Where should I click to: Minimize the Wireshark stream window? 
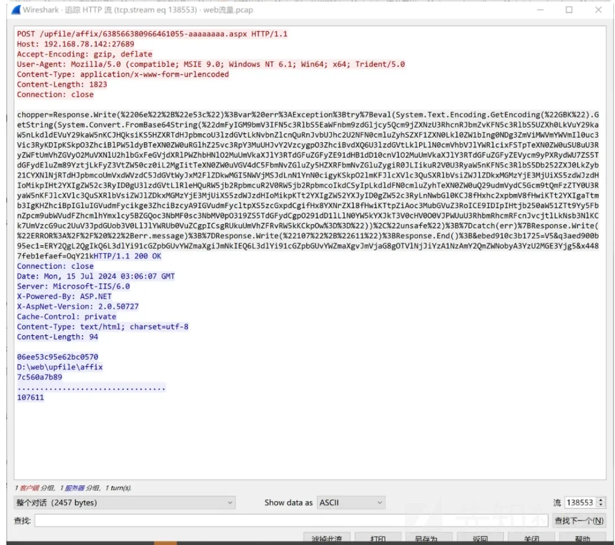click(x=540, y=10)
